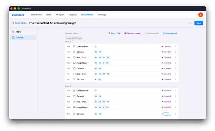Viewport: 215px width, 131px height.
Task: Click Week 1 Tuesday Reel / Short video icon
Action: point(74,57)
